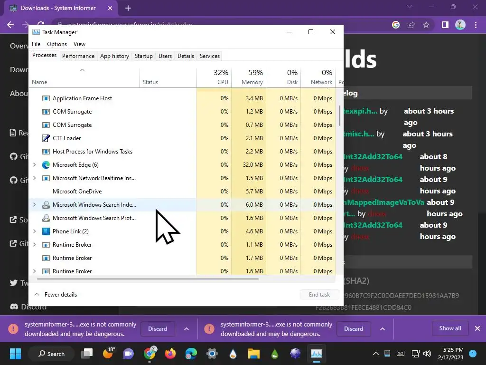
Task: Open the View menu in Task Manager
Action: pyautogui.click(x=79, y=44)
